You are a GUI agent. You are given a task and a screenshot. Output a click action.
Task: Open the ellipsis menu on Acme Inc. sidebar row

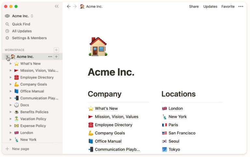50,57
